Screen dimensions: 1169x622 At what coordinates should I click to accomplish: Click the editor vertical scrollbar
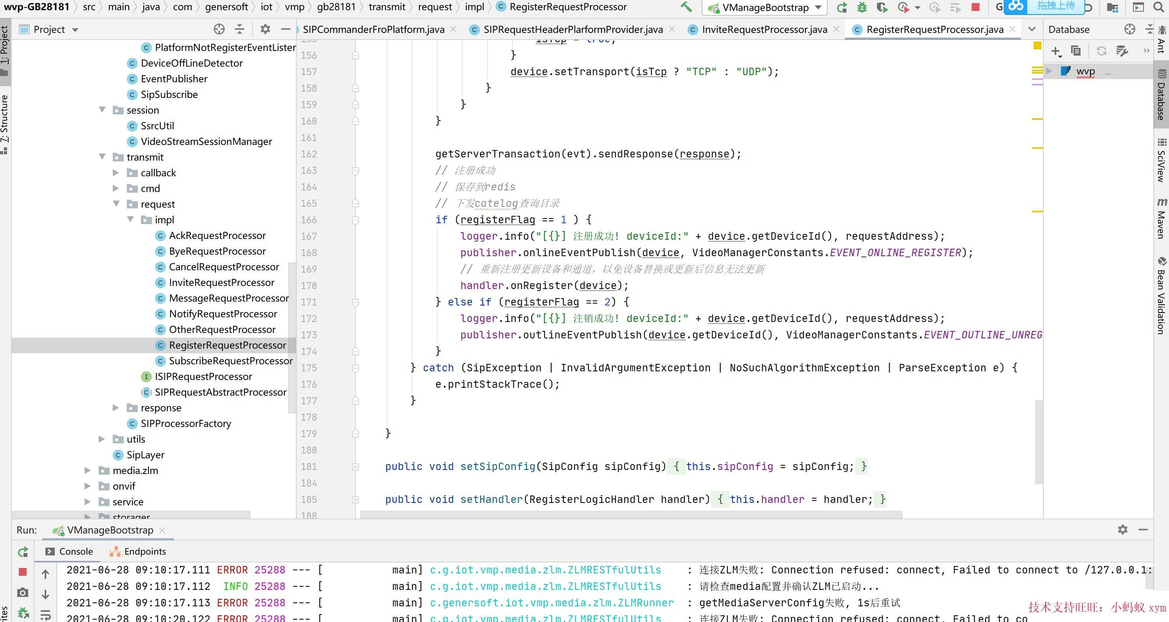(1038, 442)
